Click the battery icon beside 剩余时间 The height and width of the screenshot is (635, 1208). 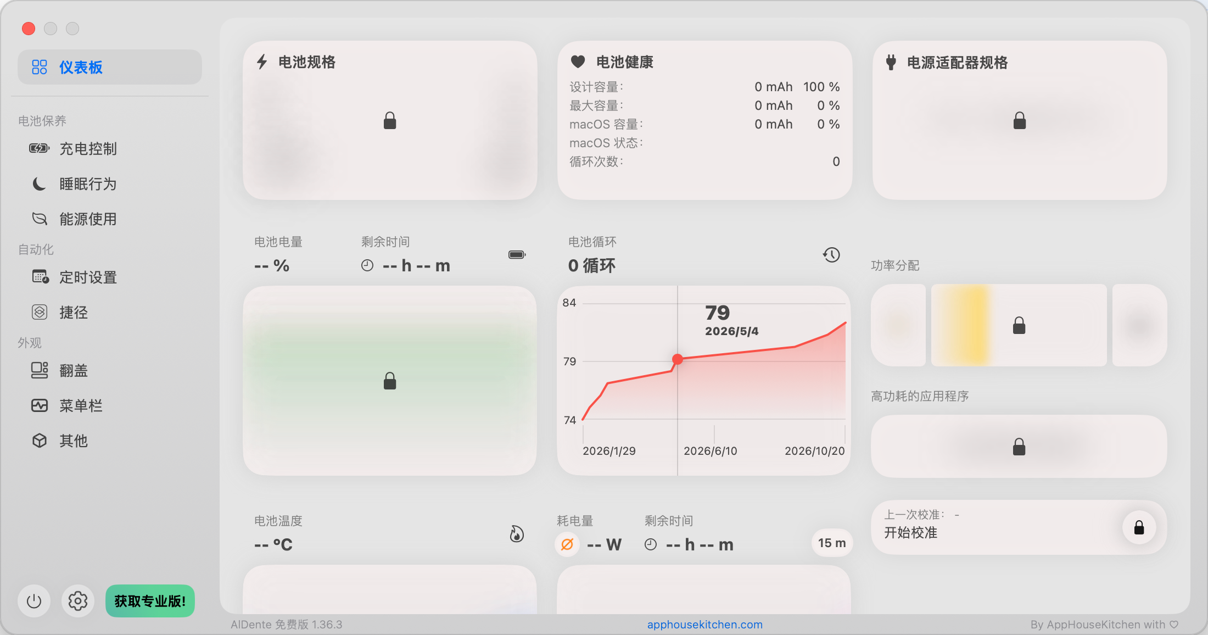(517, 254)
